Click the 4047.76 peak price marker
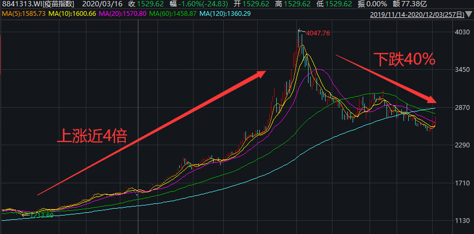The image size is (474, 234). coord(318,33)
